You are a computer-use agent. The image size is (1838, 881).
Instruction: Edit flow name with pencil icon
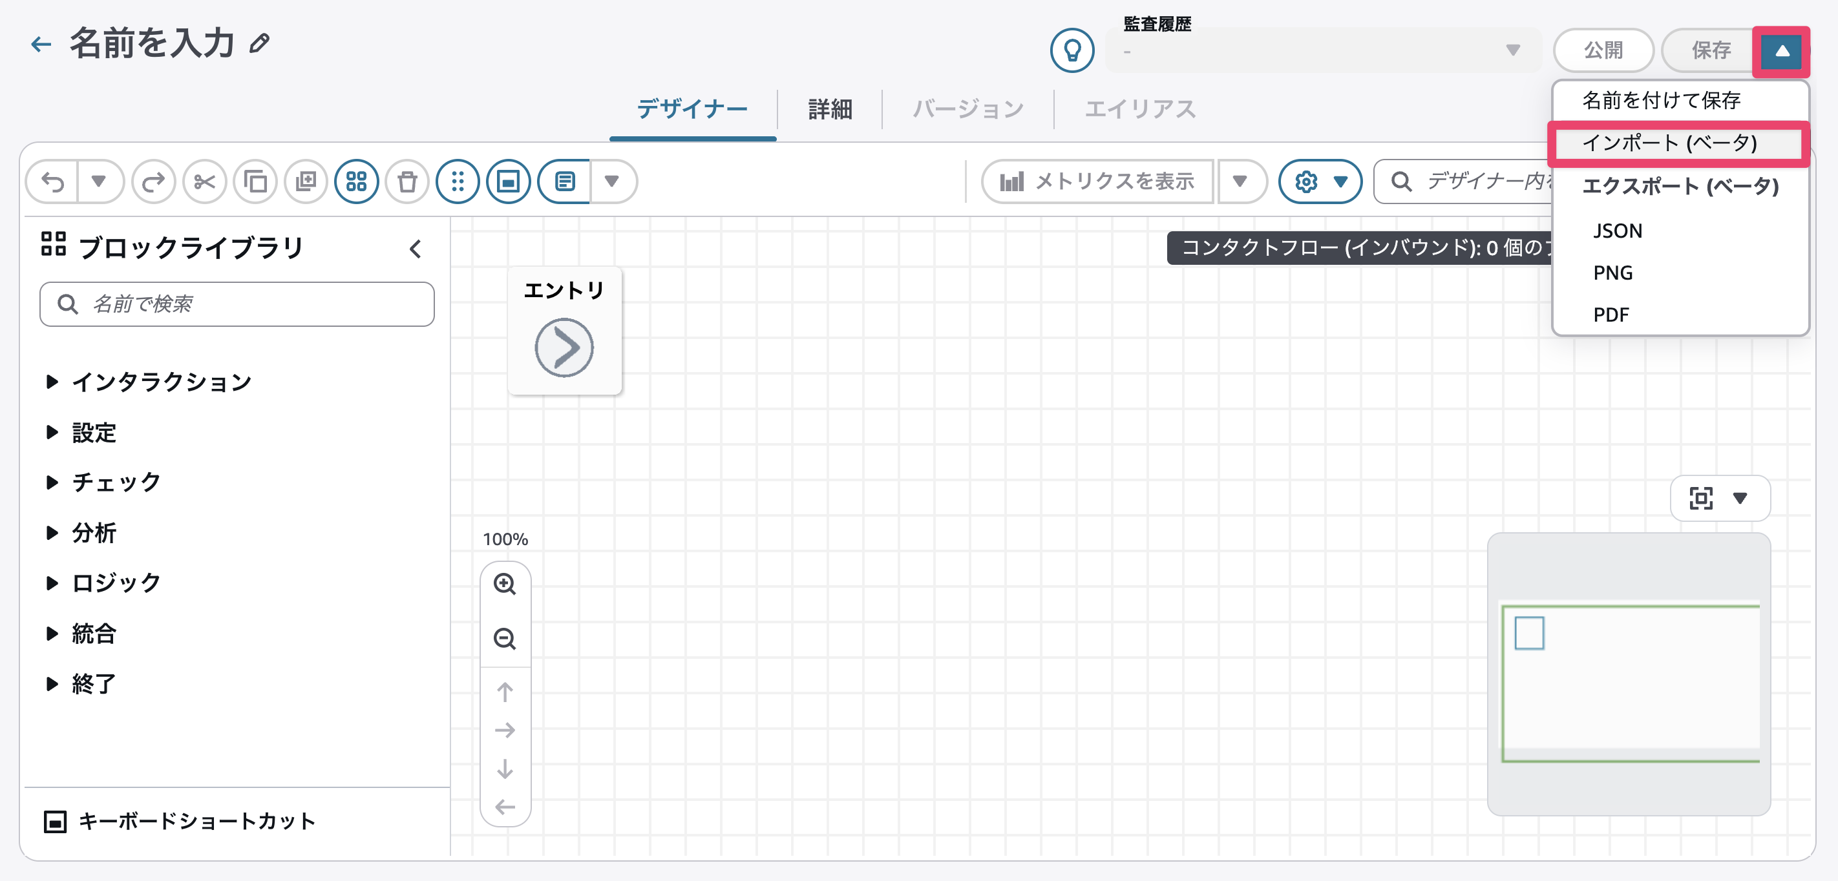tap(260, 44)
